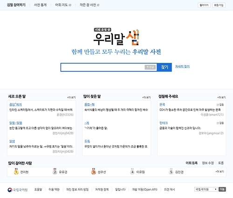This screenshot has width=233, height=198.
Task: Click the fifth-ranked contributor 김민경
Action: point(179,172)
